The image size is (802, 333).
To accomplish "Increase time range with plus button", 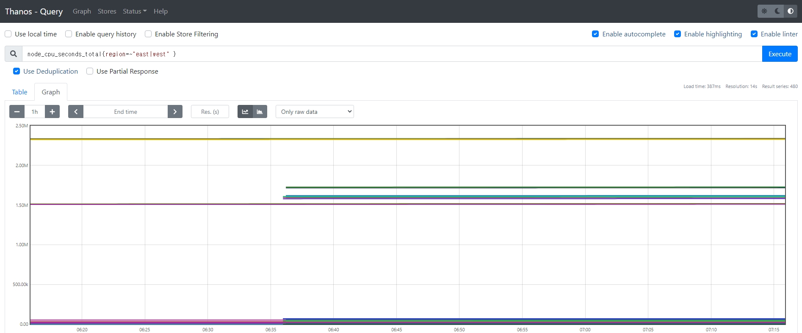I will [52, 112].
